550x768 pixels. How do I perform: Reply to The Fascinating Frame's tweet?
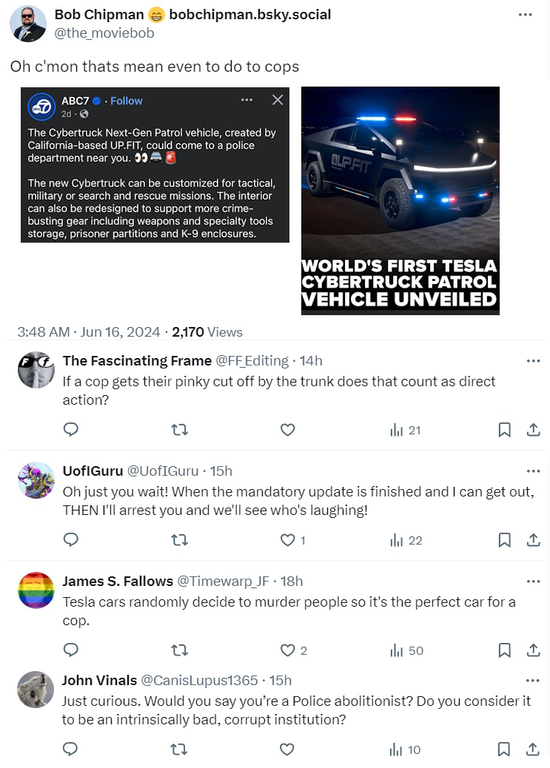tap(71, 430)
